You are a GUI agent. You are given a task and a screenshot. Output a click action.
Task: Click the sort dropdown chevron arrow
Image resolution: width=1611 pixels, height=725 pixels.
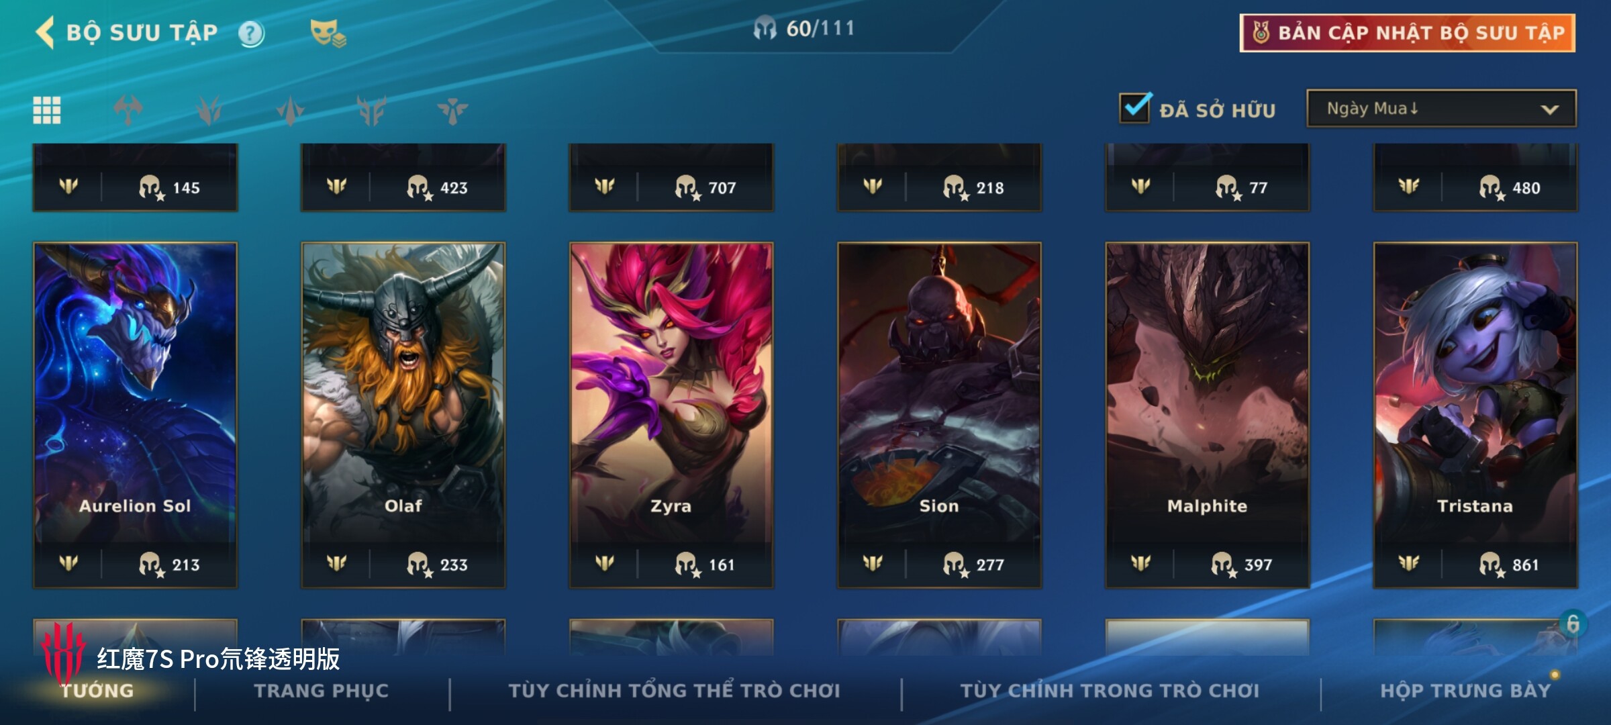coord(1549,109)
